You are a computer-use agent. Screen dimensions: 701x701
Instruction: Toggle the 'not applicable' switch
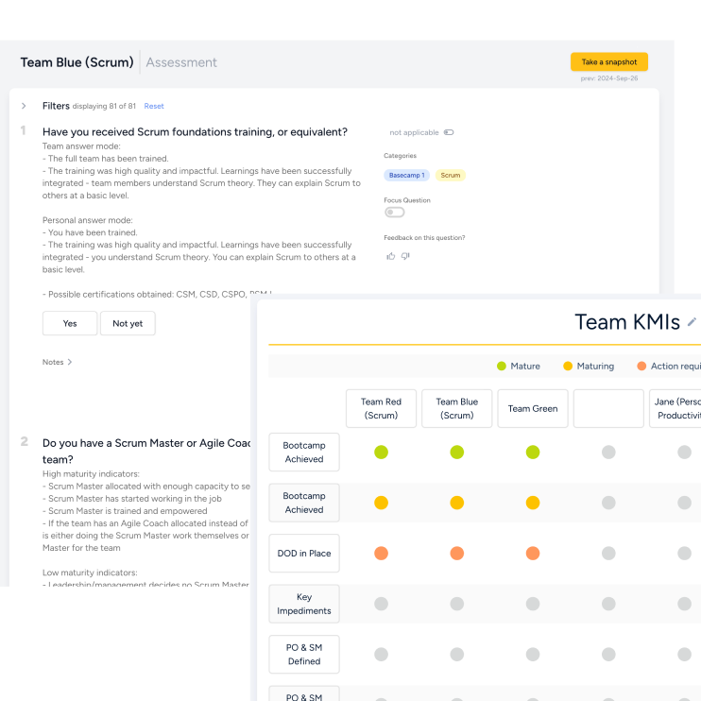tap(448, 132)
